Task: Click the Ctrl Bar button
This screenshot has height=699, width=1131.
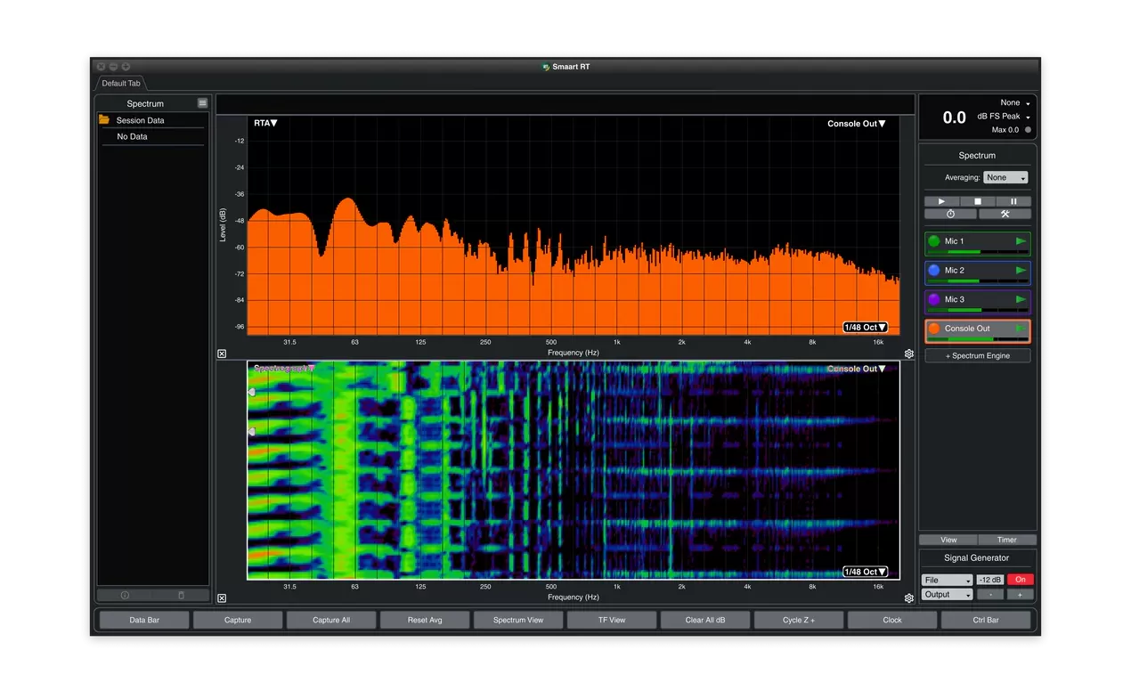Action: click(986, 620)
